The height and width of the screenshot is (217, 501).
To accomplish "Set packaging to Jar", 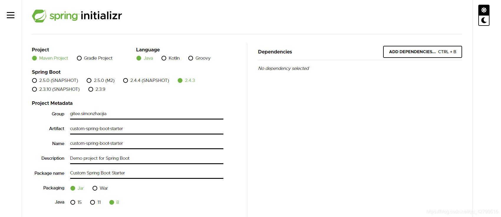I will coord(77,188).
